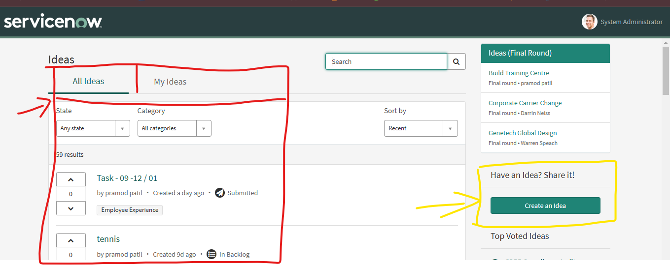Click the 59 results count text
This screenshot has height=265, width=670.
pyautogui.click(x=70, y=154)
